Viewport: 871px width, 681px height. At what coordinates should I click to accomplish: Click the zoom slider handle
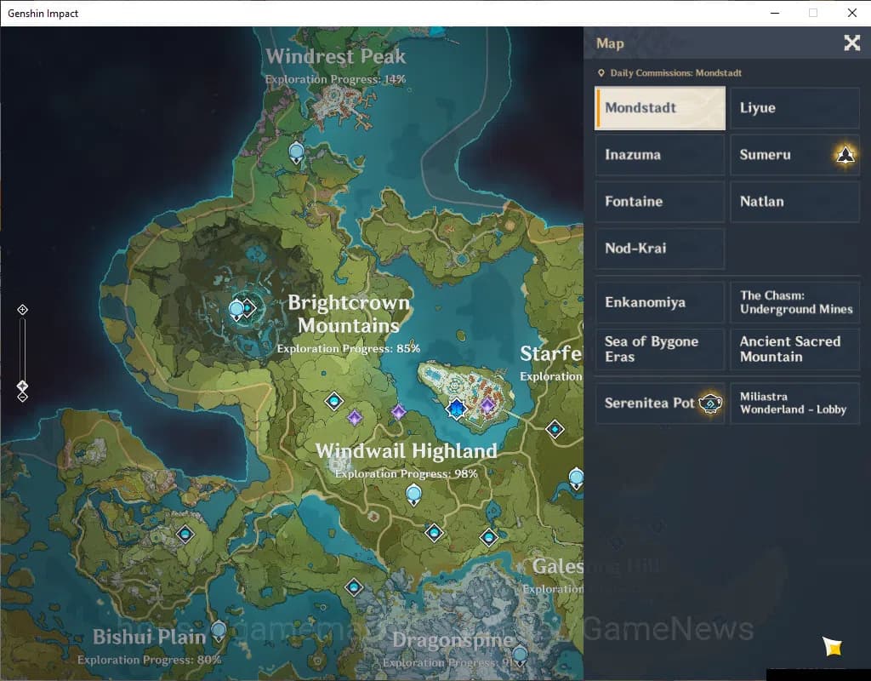[22, 386]
